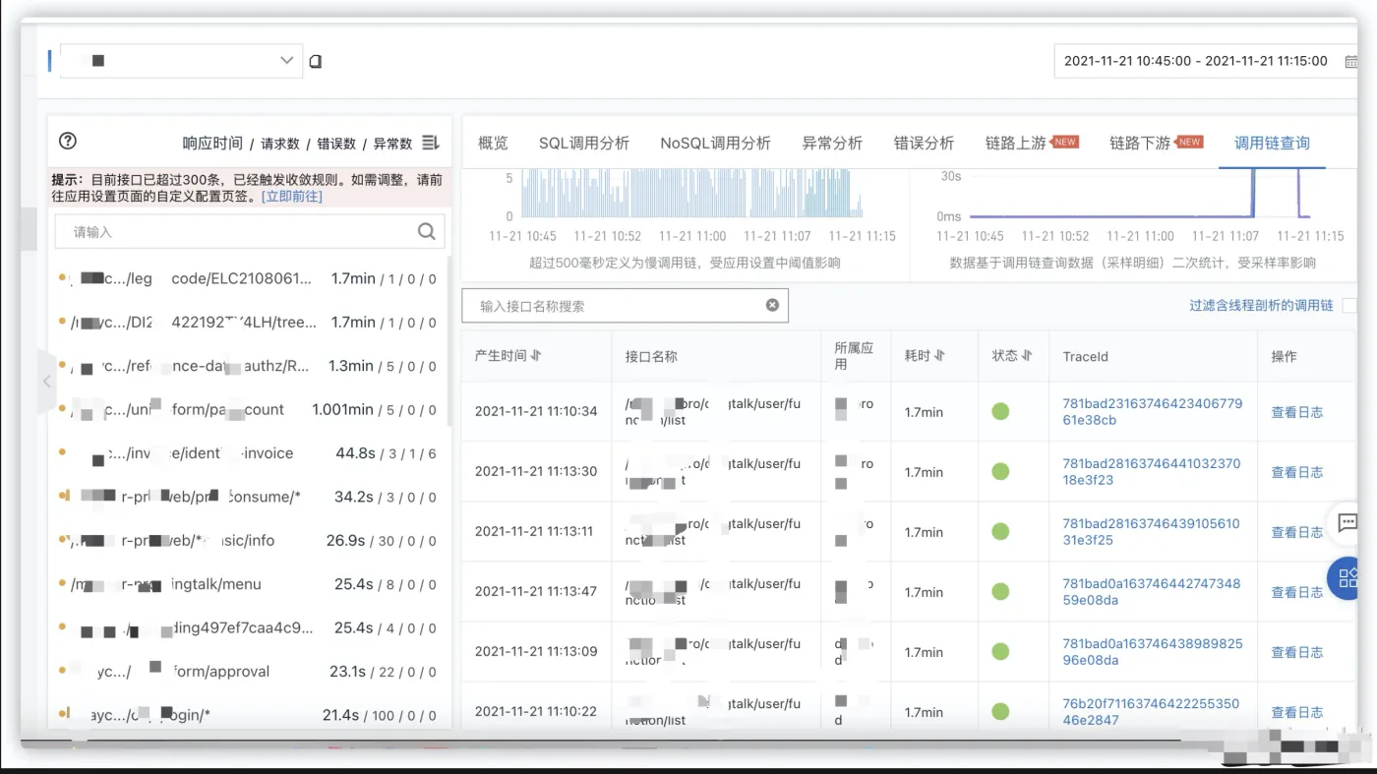Open the NoSQL调用分析 tab
This screenshot has width=1377, height=774.
tap(715, 143)
